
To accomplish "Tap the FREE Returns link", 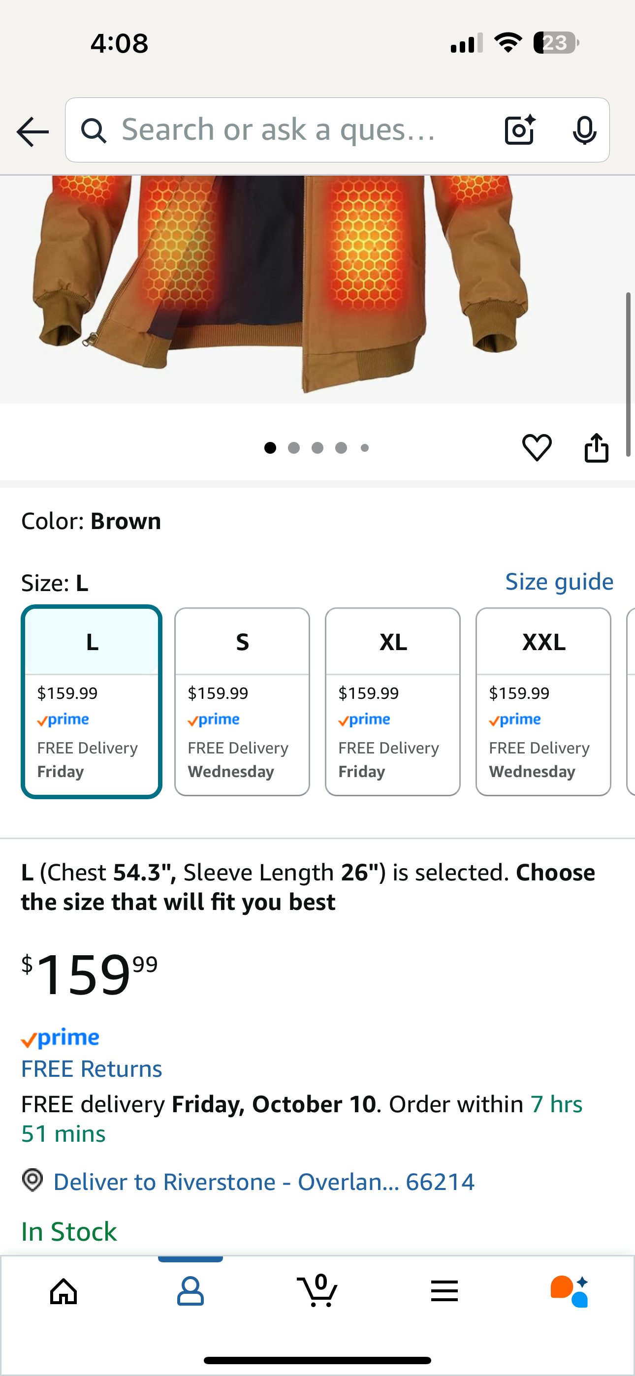I will (92, 1069).
